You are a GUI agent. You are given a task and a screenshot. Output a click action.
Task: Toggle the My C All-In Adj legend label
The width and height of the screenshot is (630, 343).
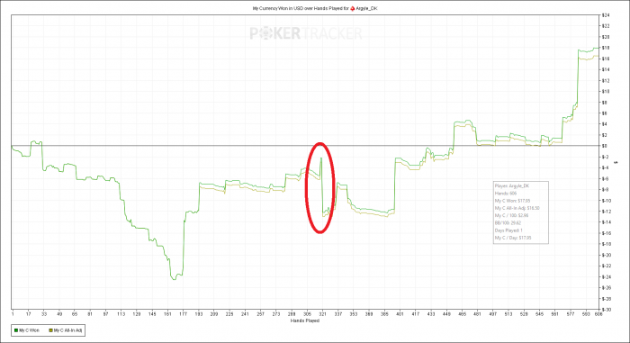point(67,330)
